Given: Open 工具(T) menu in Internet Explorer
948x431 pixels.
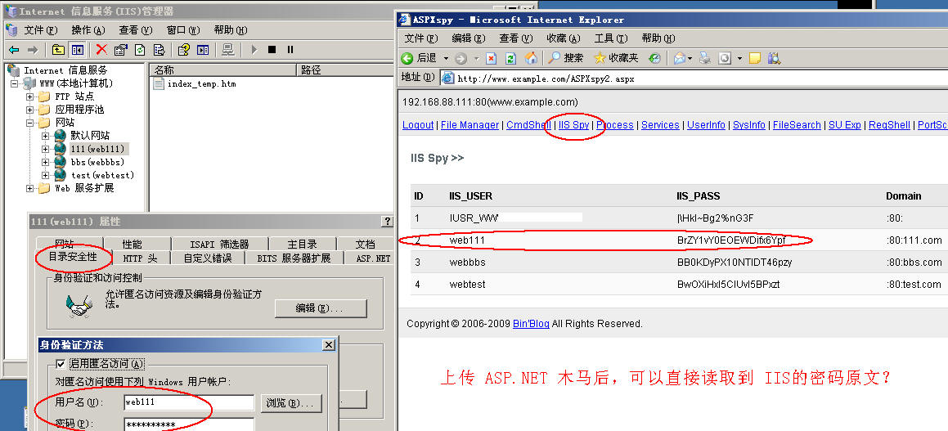Looking at the screenshot, I should tap(611, 38).
